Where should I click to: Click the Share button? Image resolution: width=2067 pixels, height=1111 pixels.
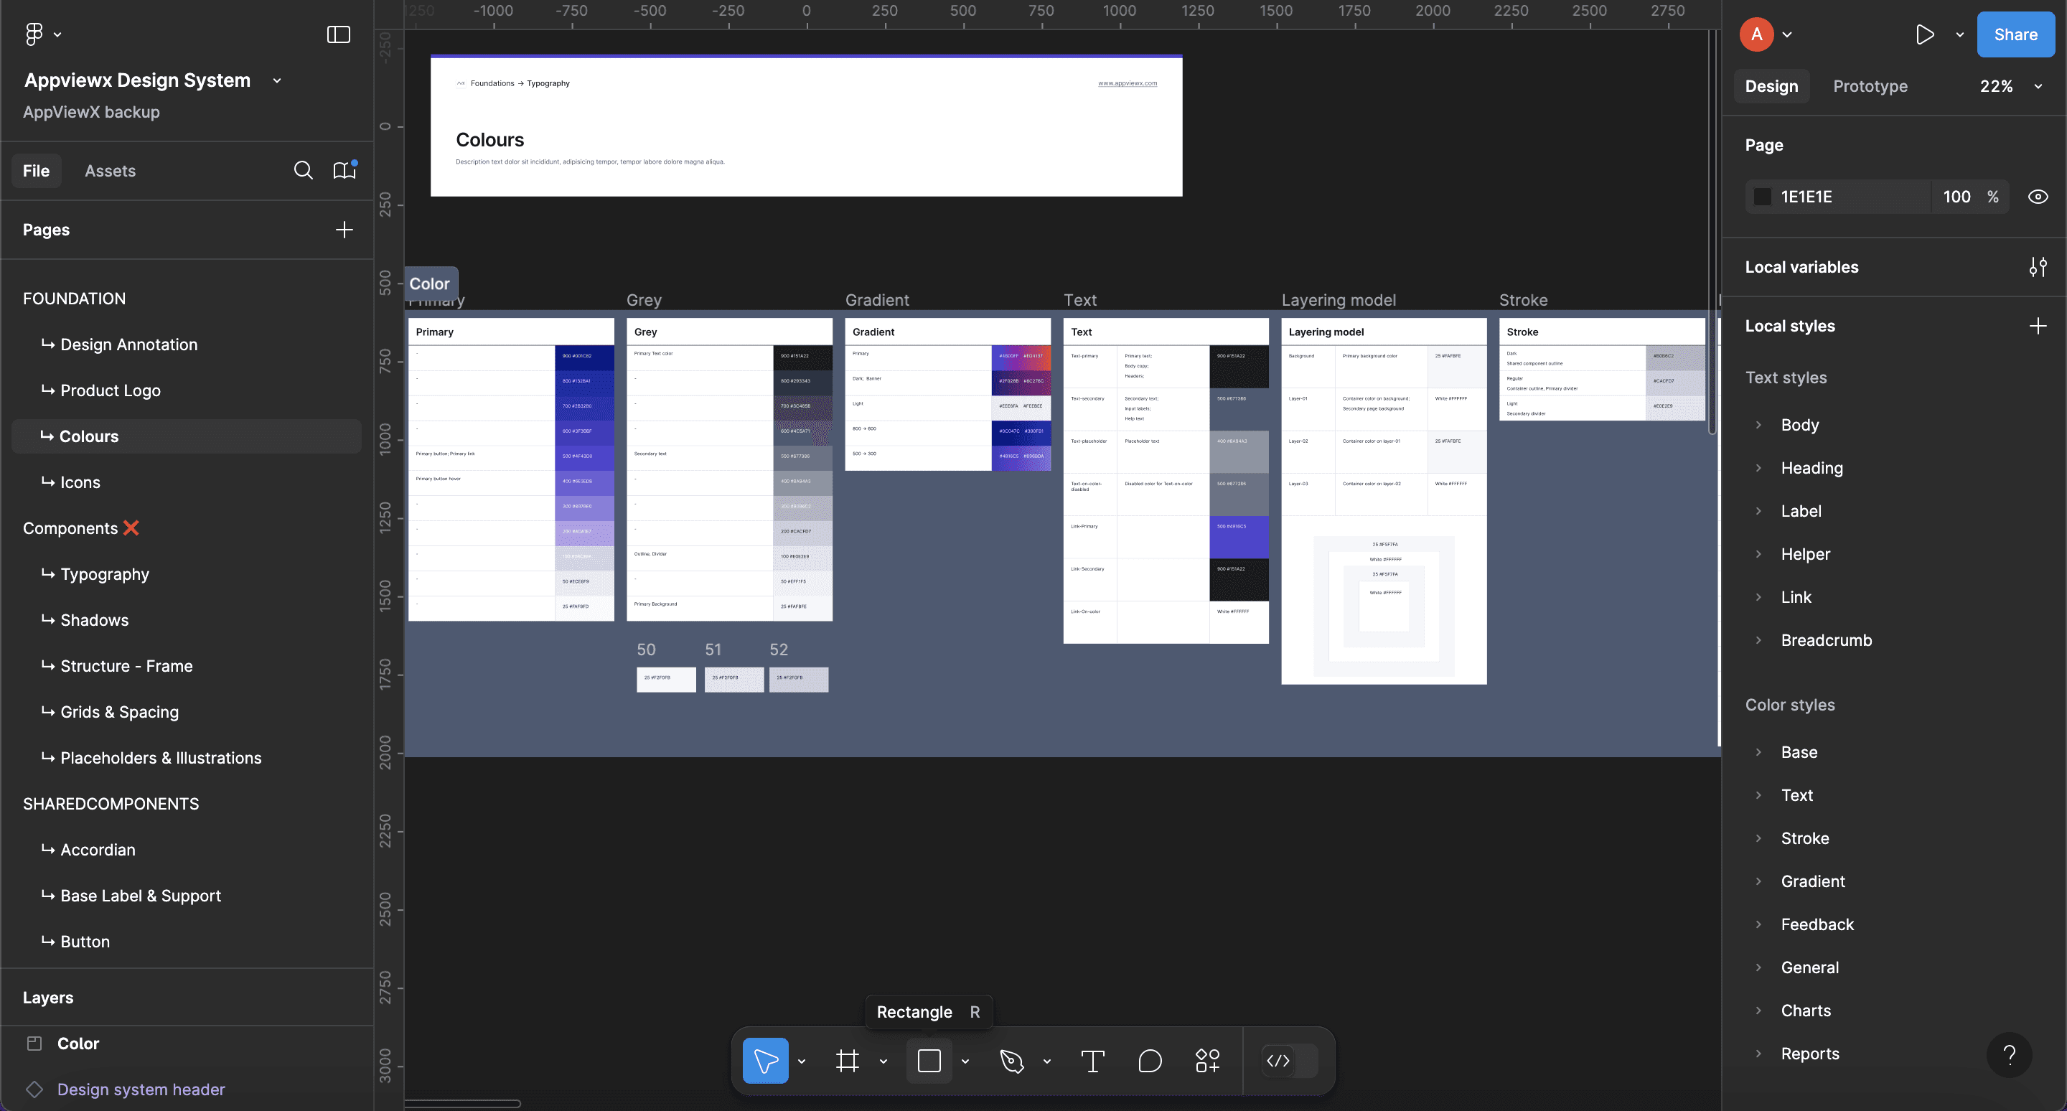[2015, 34]
